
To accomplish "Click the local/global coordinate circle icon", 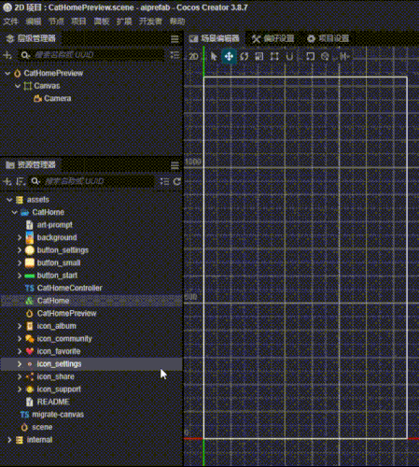I will point(325,56).
